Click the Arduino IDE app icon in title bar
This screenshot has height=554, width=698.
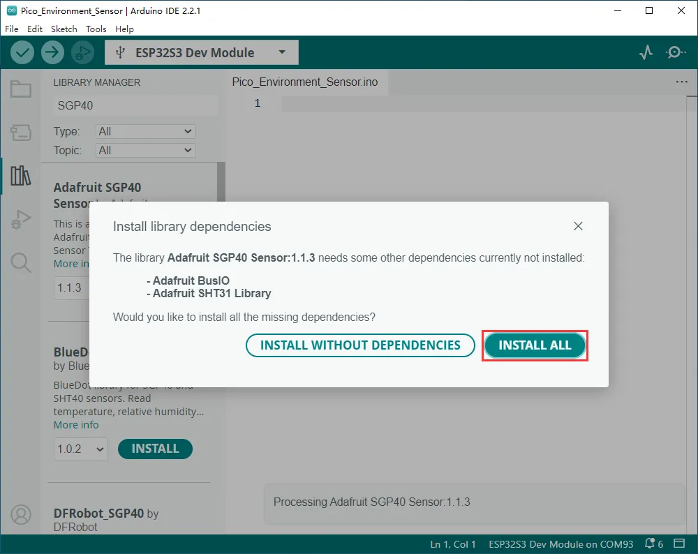12,10
